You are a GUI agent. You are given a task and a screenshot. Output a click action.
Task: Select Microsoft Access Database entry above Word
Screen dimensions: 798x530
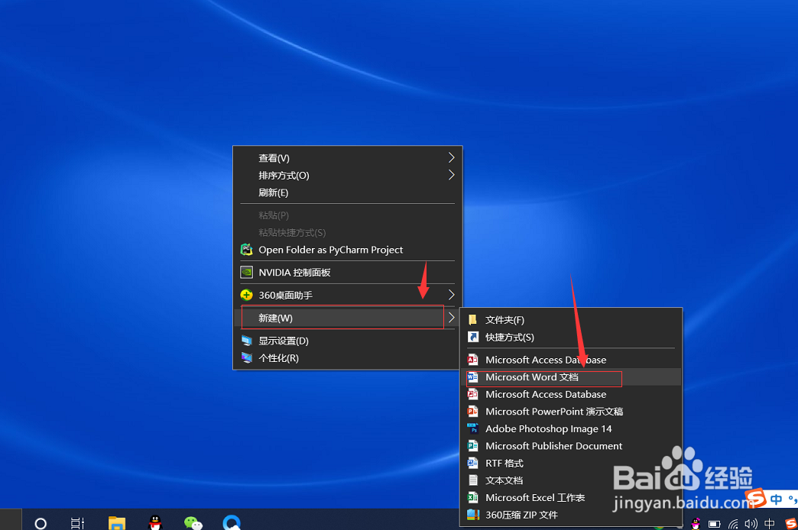coord(570,360)
